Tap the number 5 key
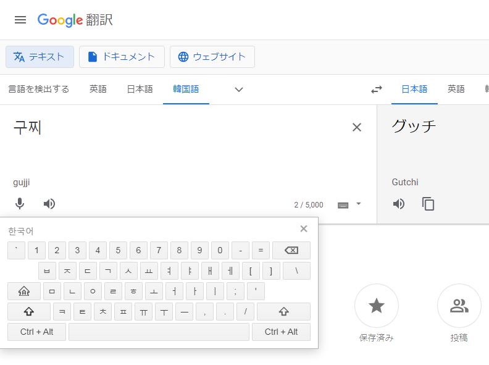Screen dimensions: 489x365 (x=118, y=250)
